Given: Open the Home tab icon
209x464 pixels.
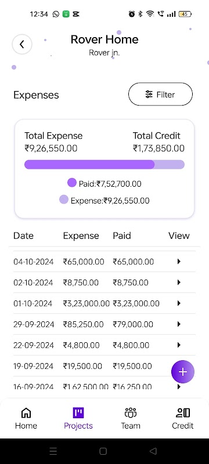Looking at the screenshot, I should [x=26, y=412].
